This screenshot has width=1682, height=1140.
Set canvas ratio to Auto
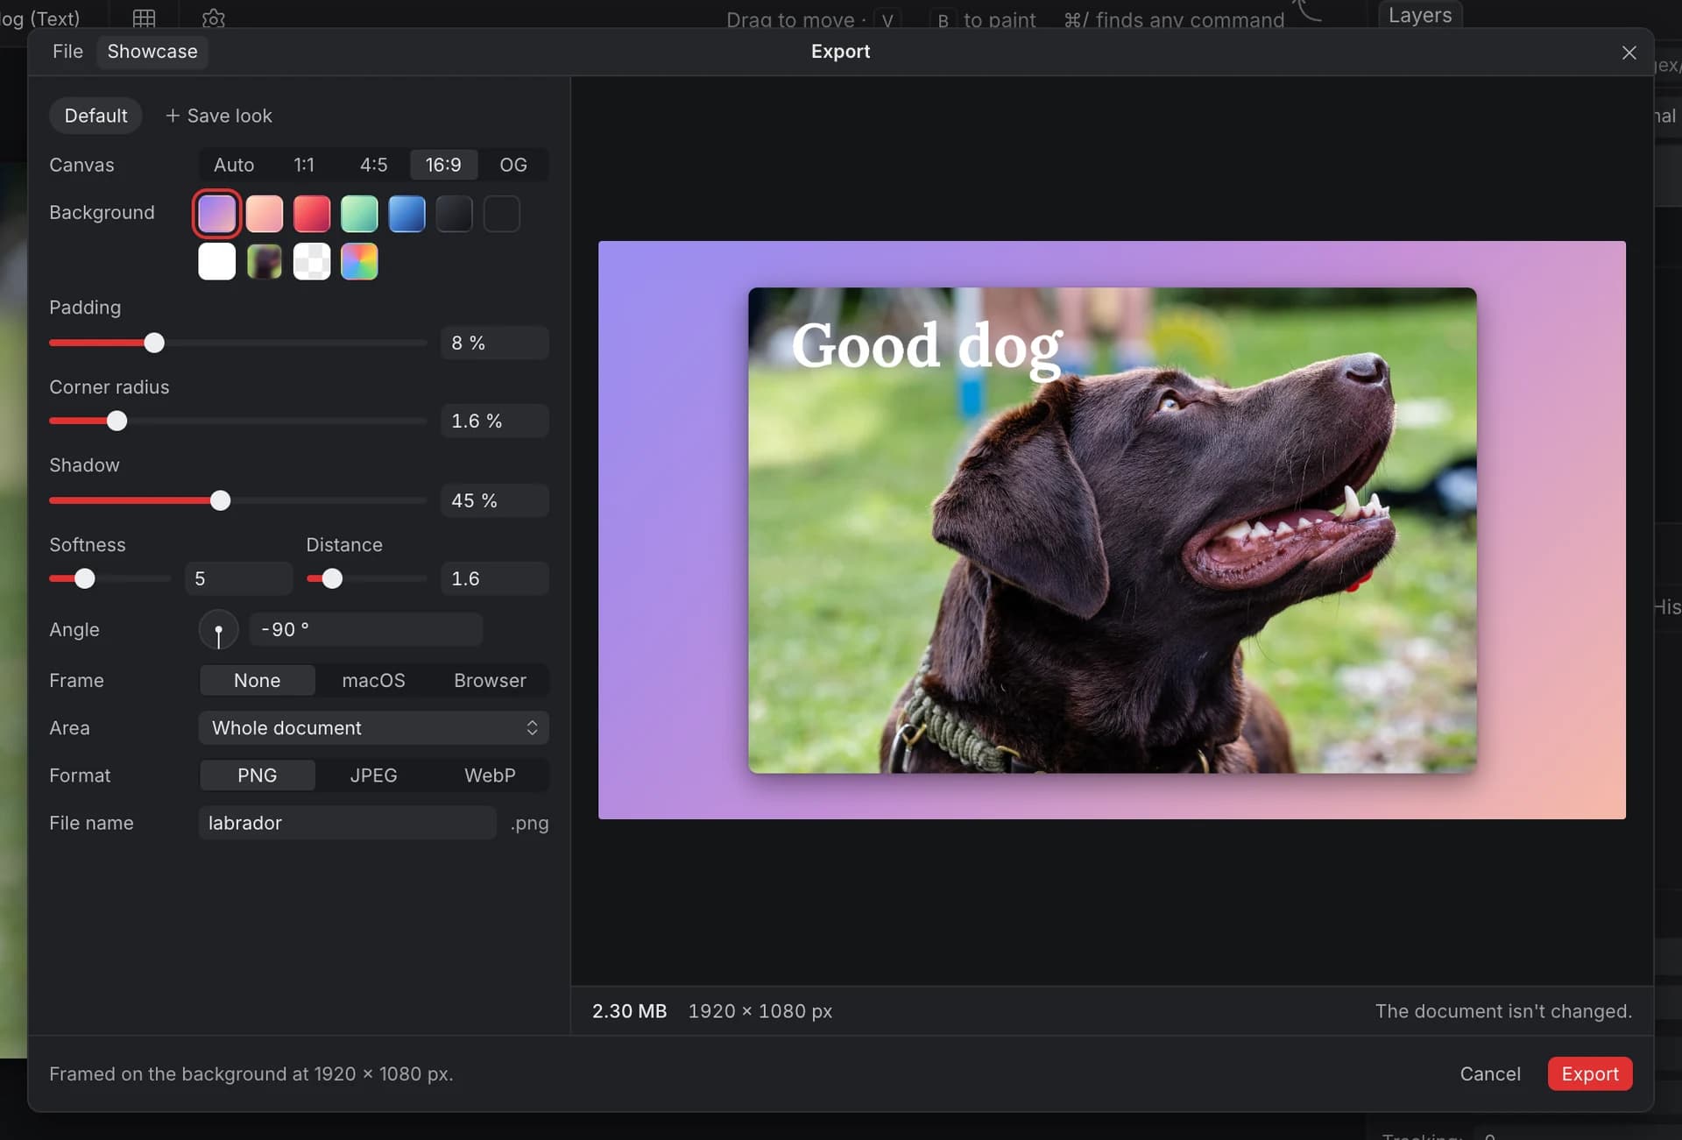tap(234, 165)
